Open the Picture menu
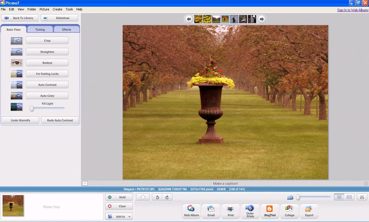369x222 pixels. [x=44, y=9]
